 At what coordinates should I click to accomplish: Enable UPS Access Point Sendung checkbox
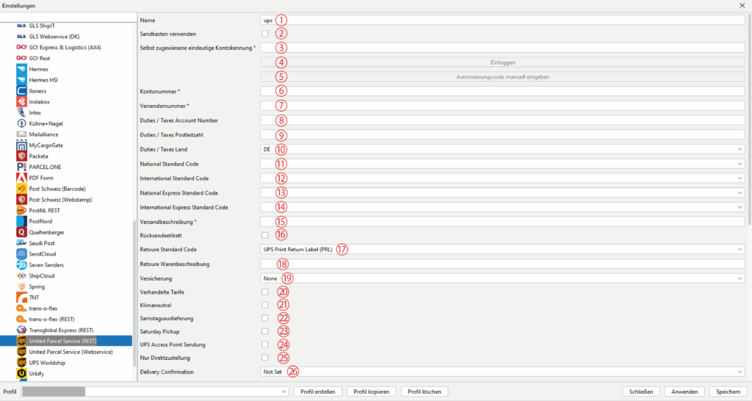(x=264, y=344)
